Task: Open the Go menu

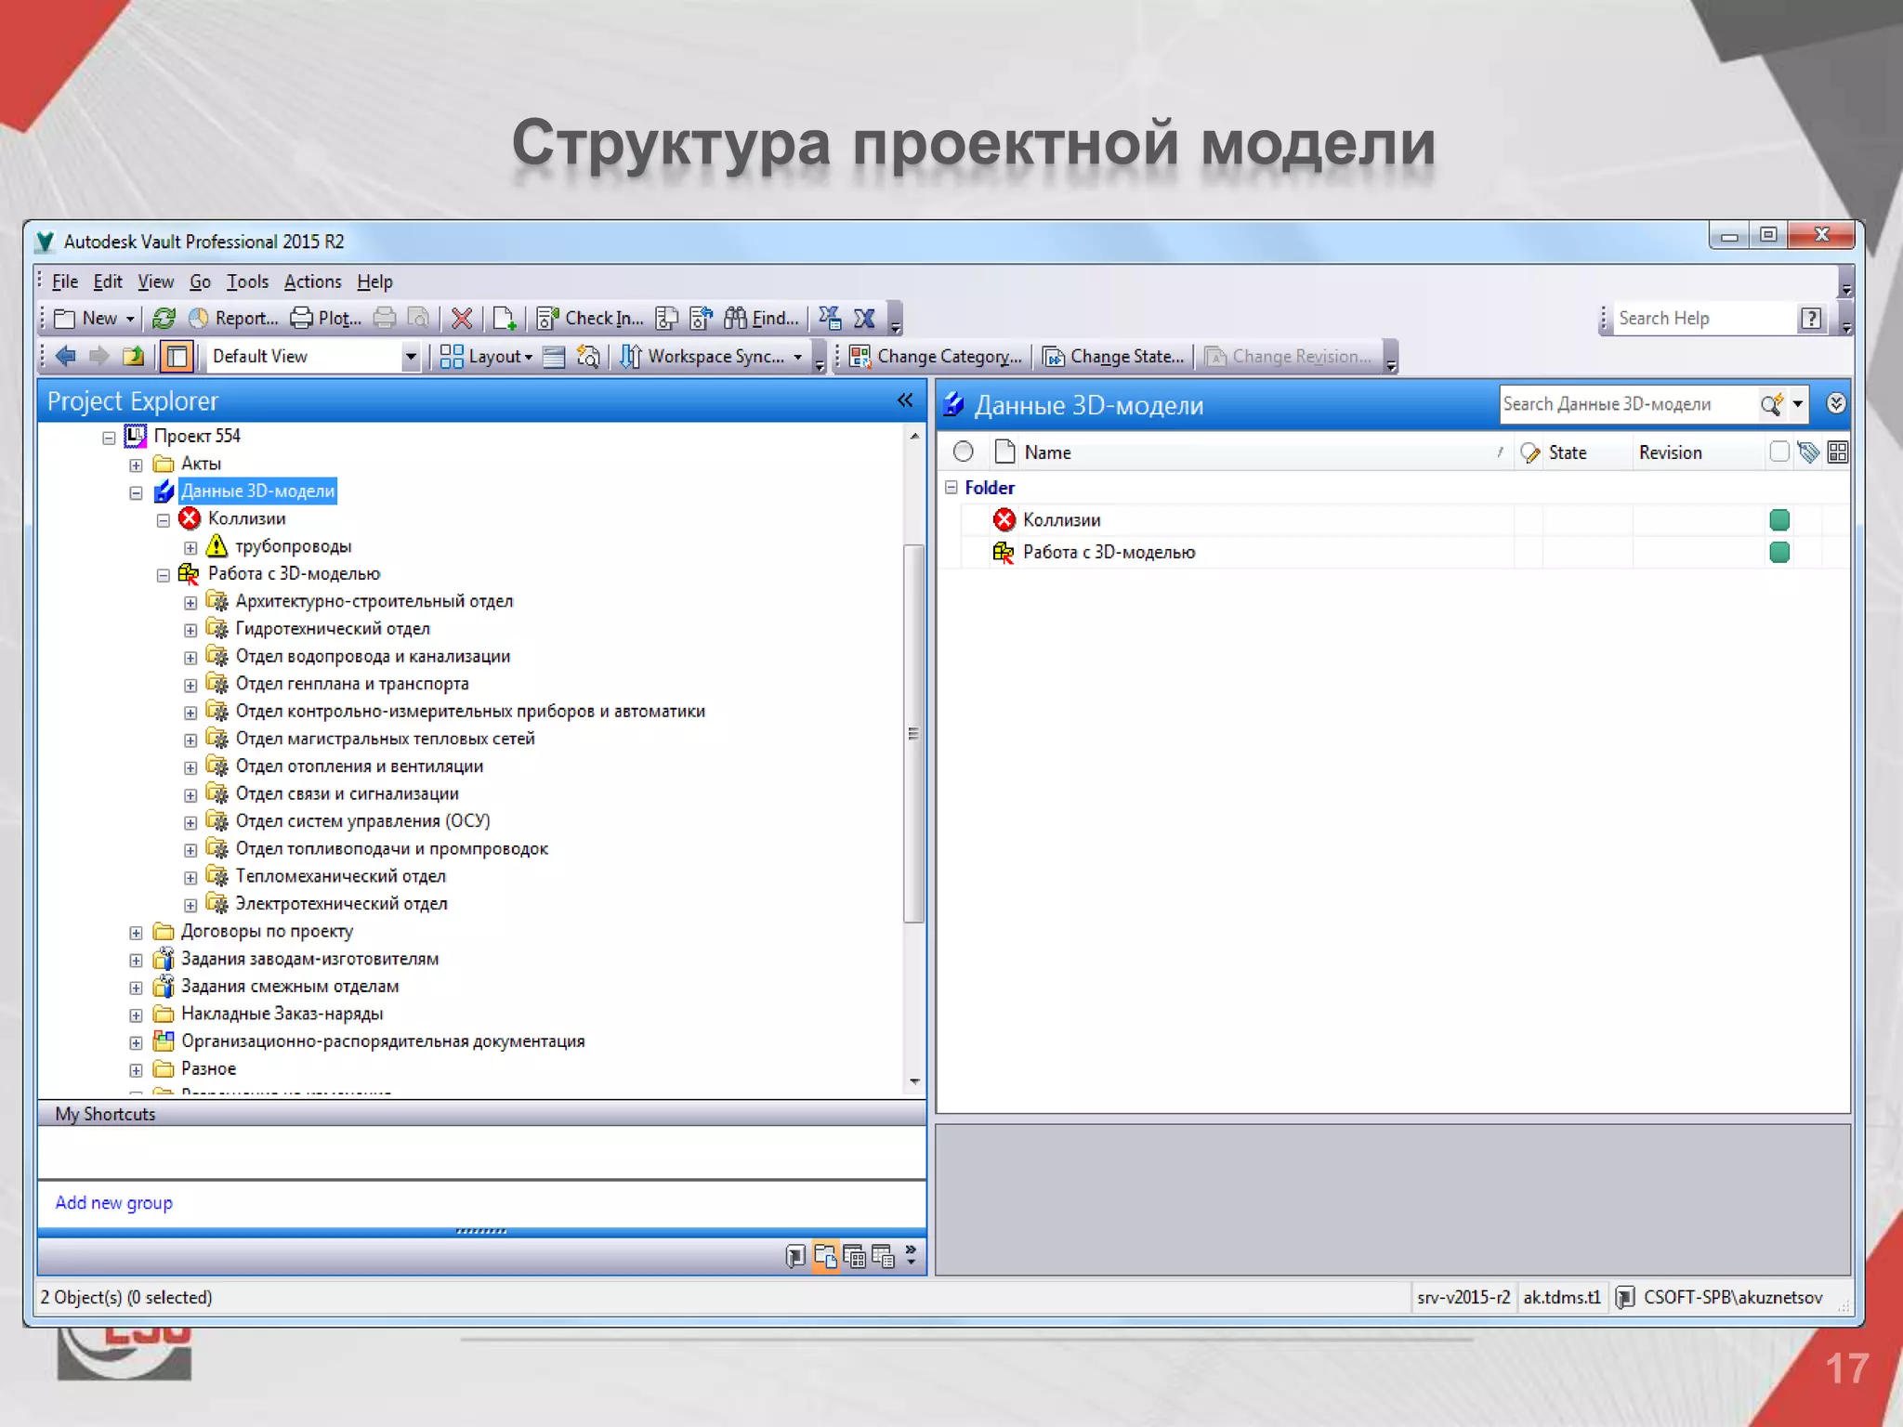Action: [200, 281]
